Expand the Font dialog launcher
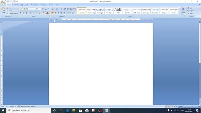The image size is (201, 113). point(49,16)
